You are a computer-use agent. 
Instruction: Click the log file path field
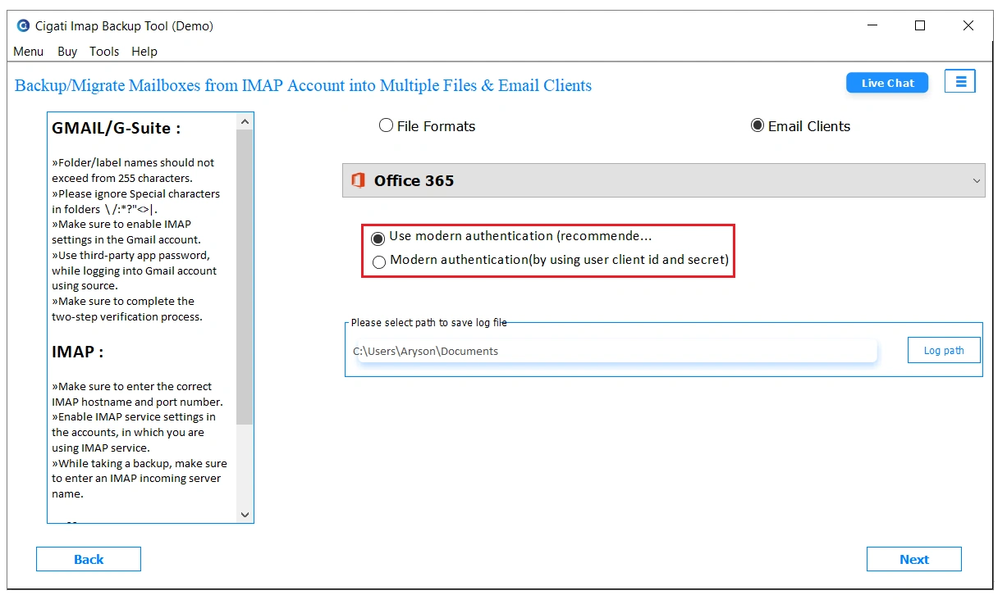pyautogui.click(x=617, y=351)
